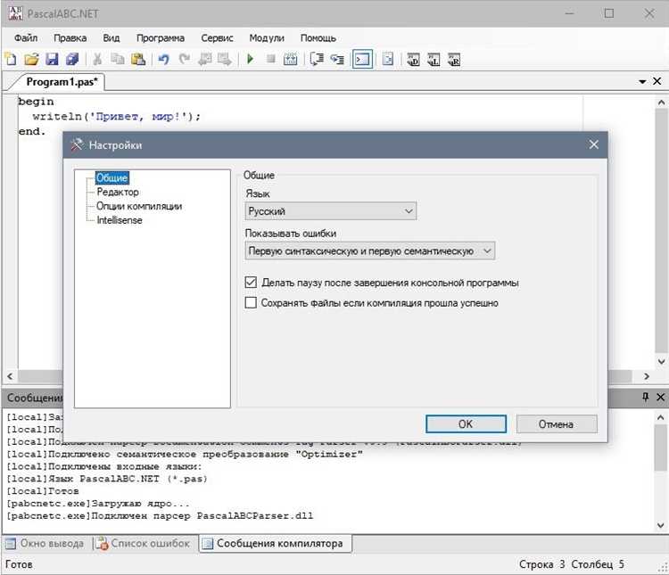Select Общие in settings tree
The width and height of the screenshot is (669, 575).
point(111,177)
